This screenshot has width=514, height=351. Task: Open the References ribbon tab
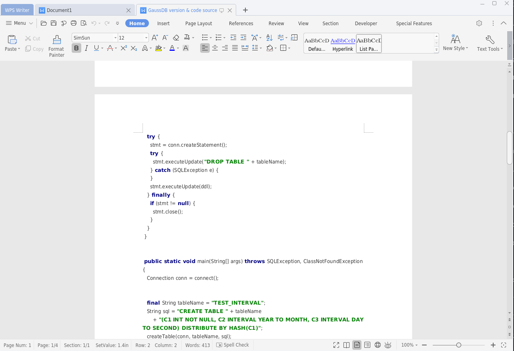[241, 23]
